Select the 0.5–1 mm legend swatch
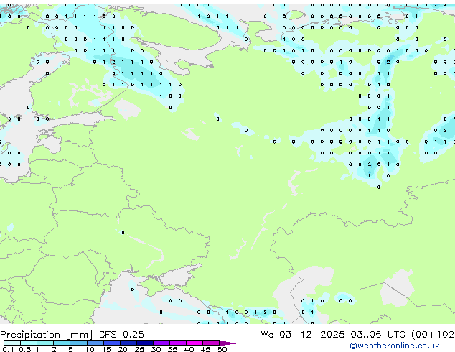The height and width of the screenshot is (352, 455). click(x=29, y=343)
